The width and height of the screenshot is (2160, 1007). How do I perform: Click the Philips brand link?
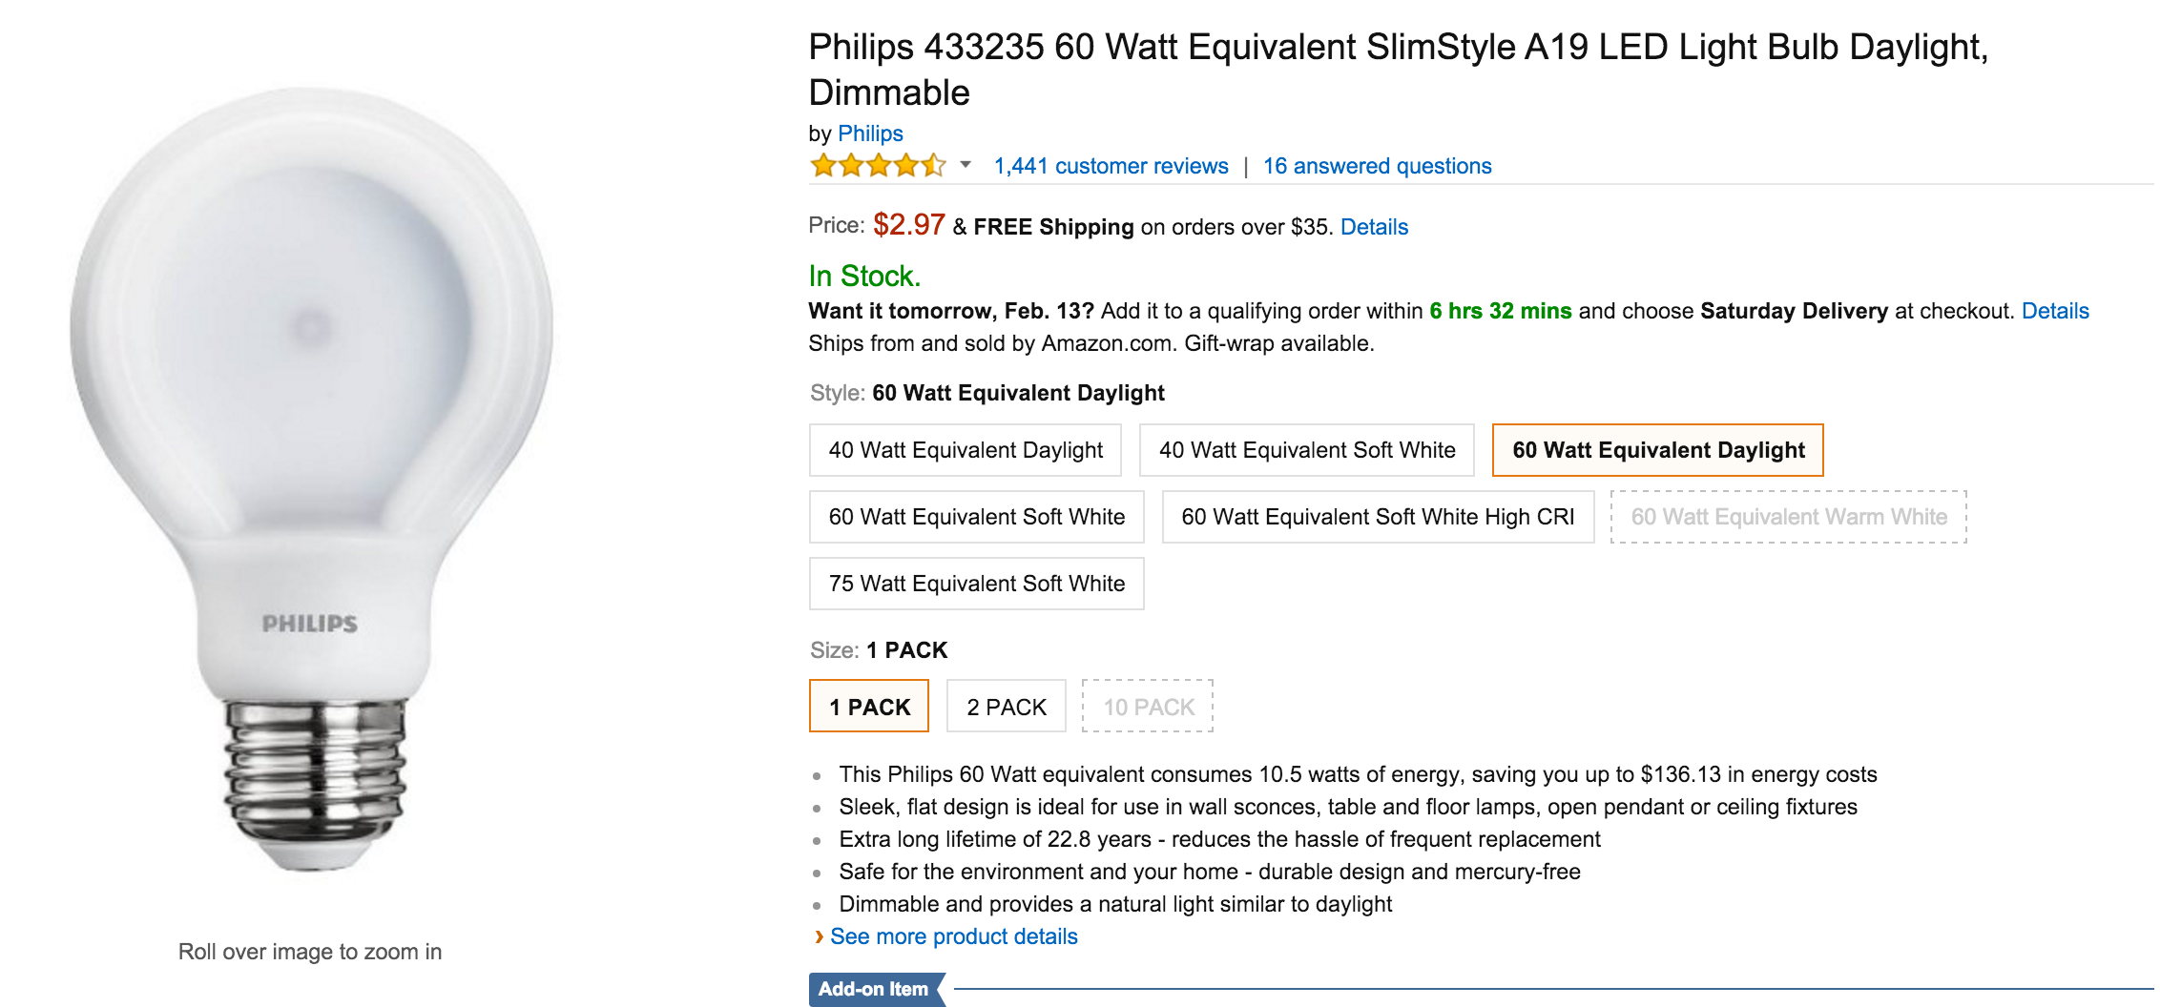point(870,134)
